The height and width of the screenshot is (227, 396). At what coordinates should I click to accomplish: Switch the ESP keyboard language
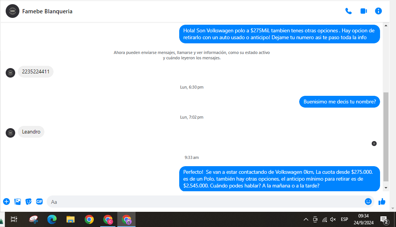tap(344, 219)
